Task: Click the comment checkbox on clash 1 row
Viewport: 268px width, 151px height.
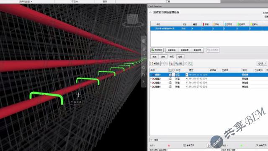Action: [x=174, y=75]
